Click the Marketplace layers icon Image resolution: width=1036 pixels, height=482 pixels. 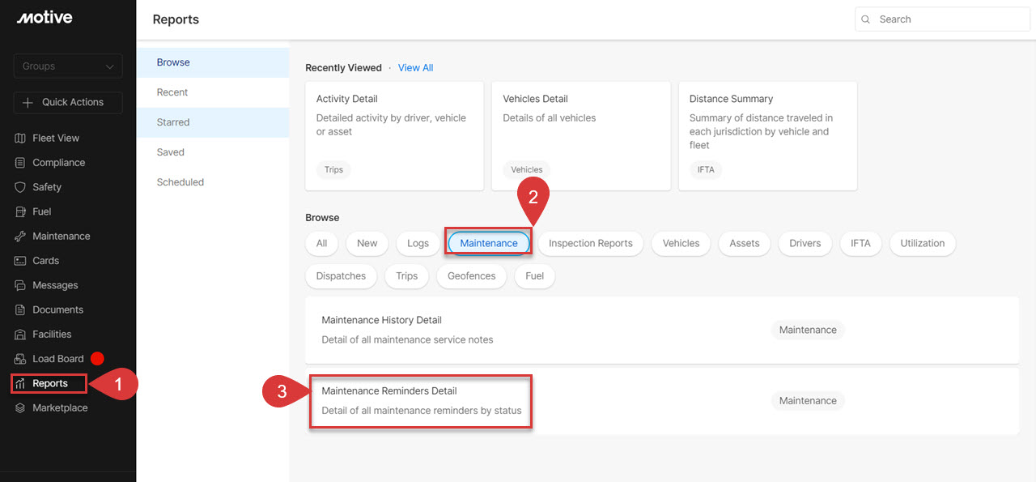(x=21, y=408)
